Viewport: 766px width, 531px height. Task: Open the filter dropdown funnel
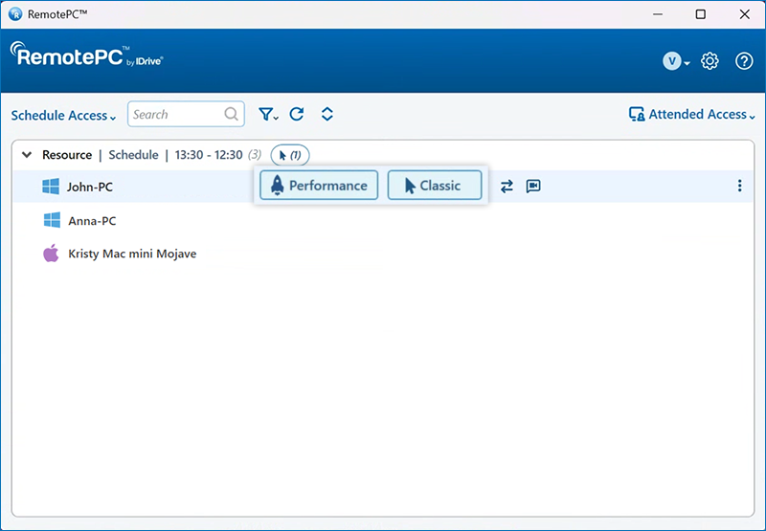pyautogui.click(x=267, y=115)
